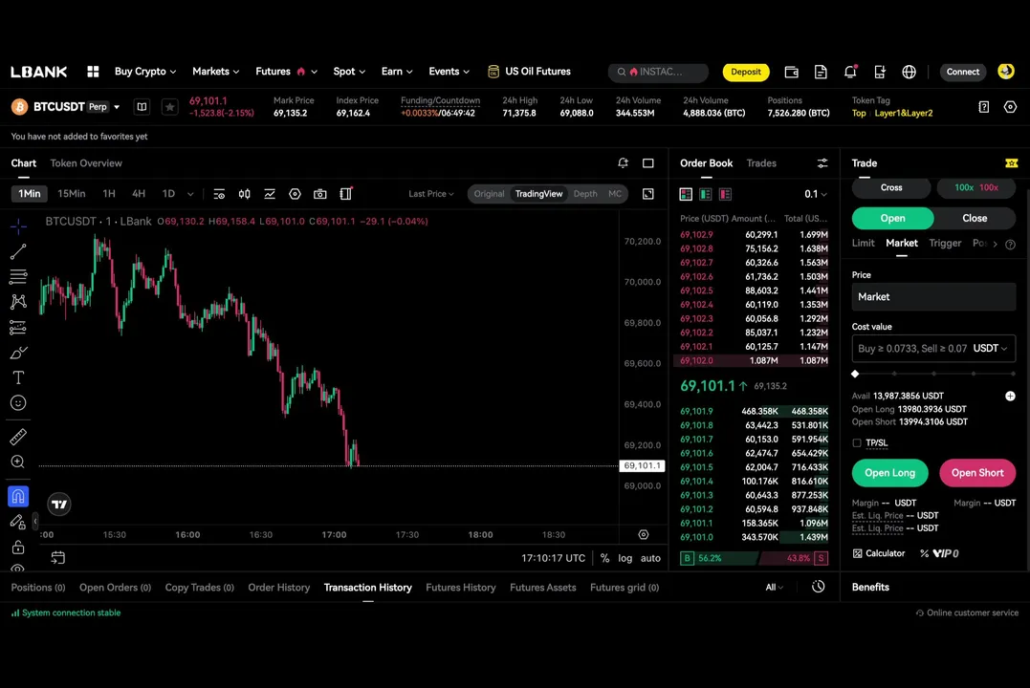Enable the TP/SL checkbox
The image size is (1030, 688).
(857, 443)
